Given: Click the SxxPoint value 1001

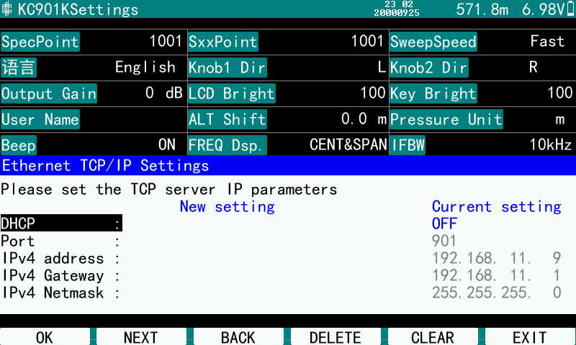Looking at the screenshot, I should pos(367,41).
